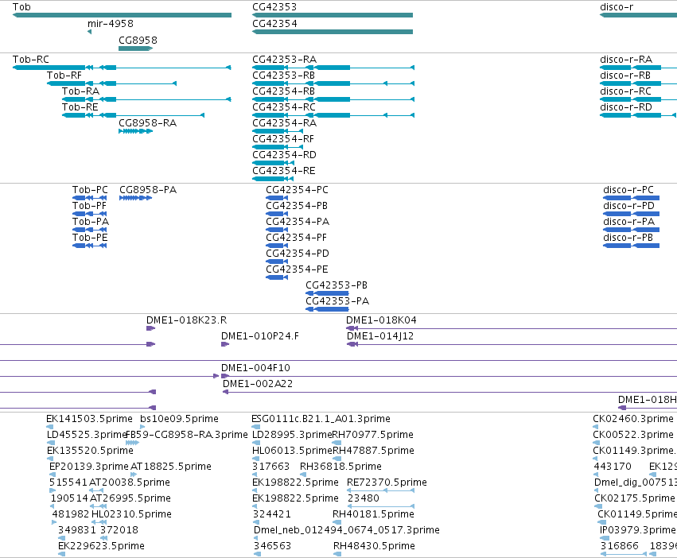The image size is (677, 558).
Task: Click the CG42354-PB protein label
Action: (297, 207)
